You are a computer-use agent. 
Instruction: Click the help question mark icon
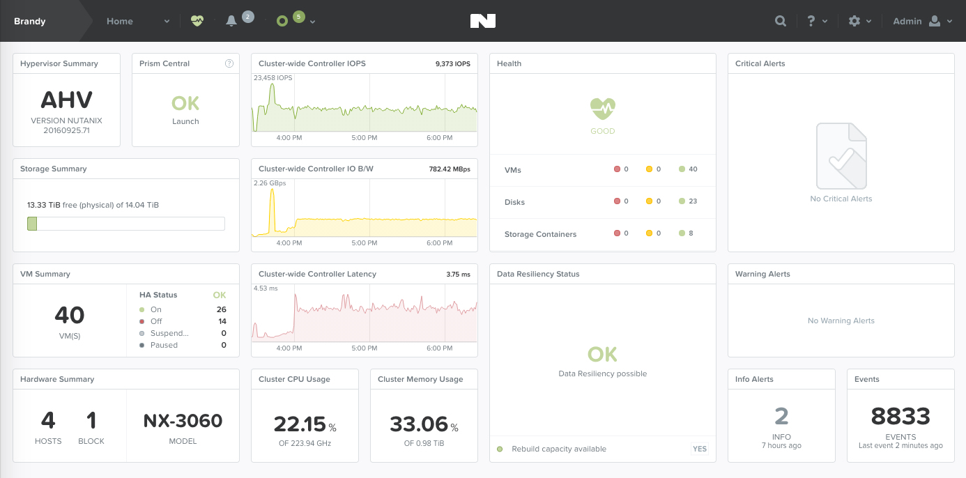[x=811, y=21]
